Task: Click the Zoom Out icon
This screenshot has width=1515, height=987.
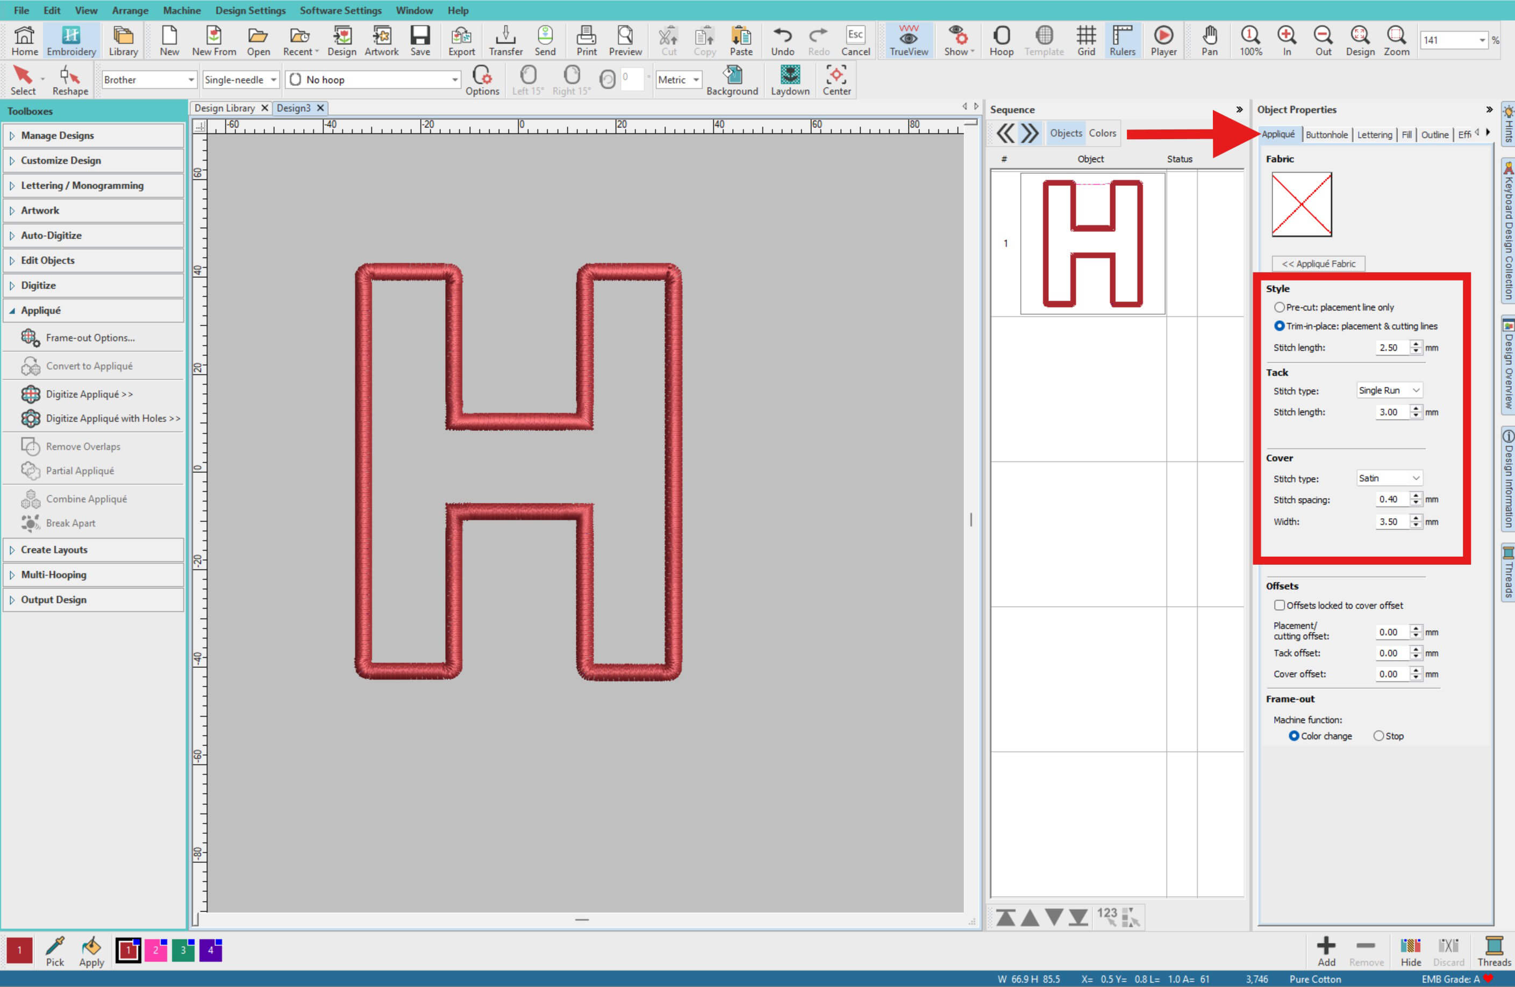Action: pos(1323,40)
